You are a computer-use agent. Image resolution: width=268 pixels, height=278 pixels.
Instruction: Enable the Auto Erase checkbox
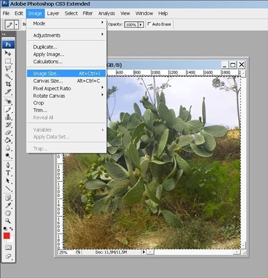click(x=149, y=24)
